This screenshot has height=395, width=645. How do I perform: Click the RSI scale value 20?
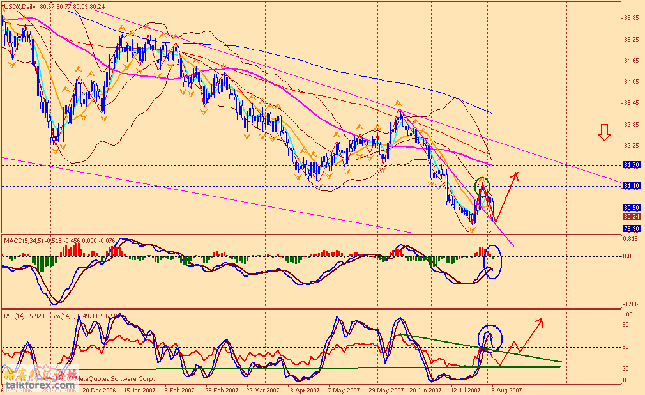point(626,369)
